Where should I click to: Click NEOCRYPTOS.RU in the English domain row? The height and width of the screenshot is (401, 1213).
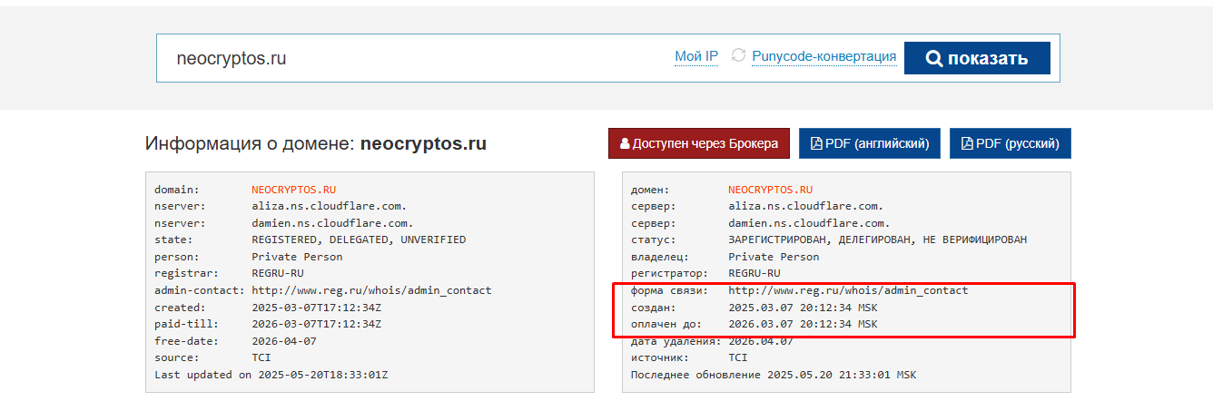tap(294, 190)
